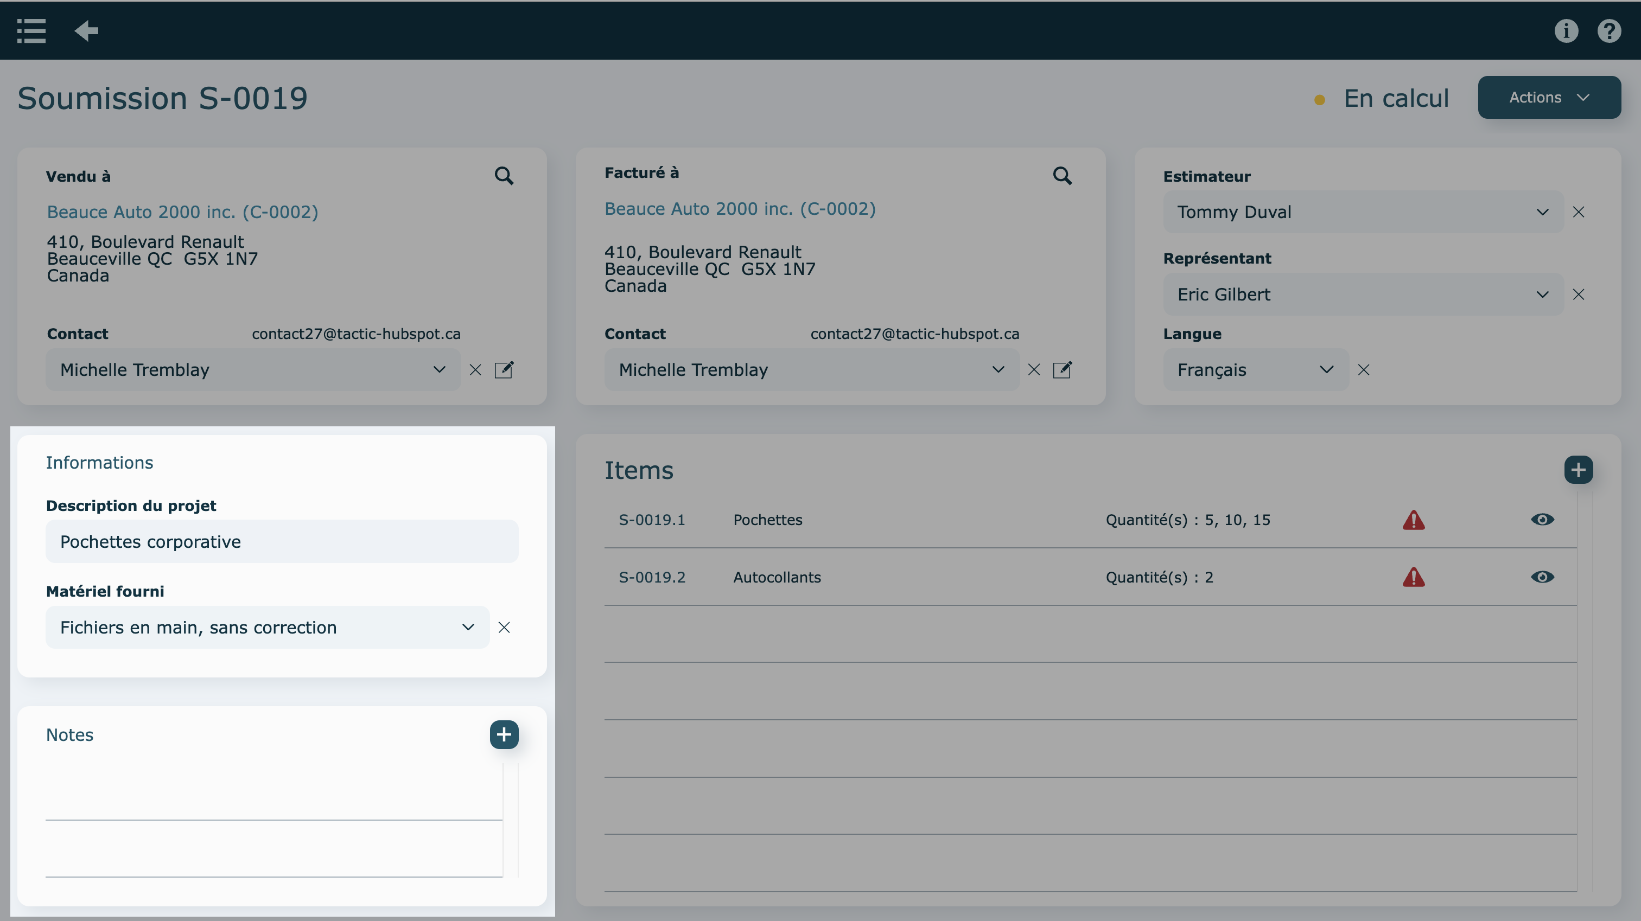Add a new note with plus button
1641x921 pixels.
coord(504,734)
